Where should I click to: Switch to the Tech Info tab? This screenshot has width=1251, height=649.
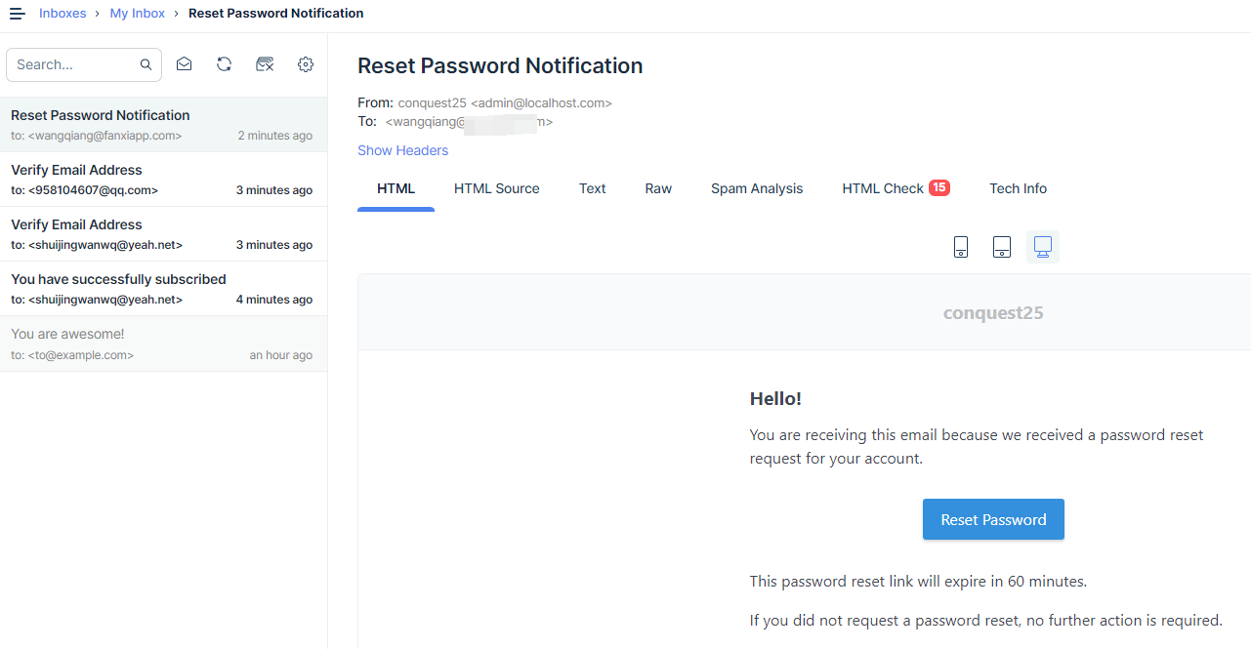(1018, 188)
